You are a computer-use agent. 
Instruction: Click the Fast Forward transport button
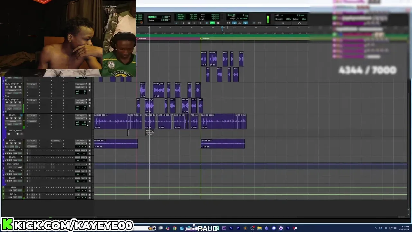pyautogui.click(x=194, y=23)
